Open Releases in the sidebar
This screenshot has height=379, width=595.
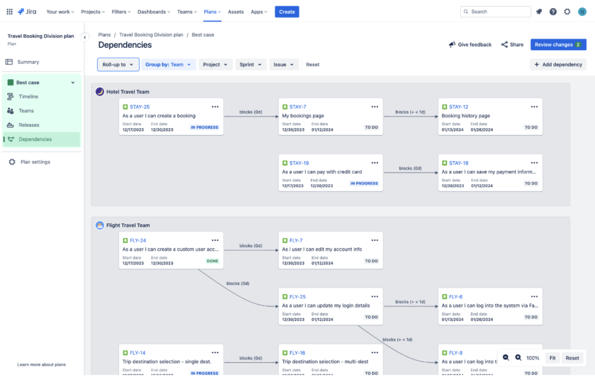pos(42,125)
